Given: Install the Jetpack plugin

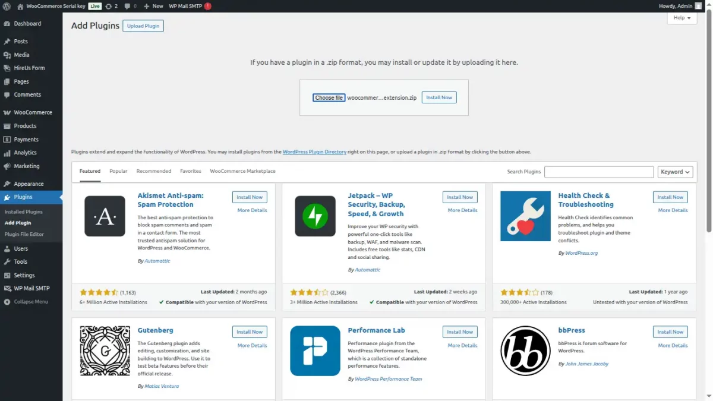Looking at the screenshot, I should pyautogui.click(x=460, y=197).
